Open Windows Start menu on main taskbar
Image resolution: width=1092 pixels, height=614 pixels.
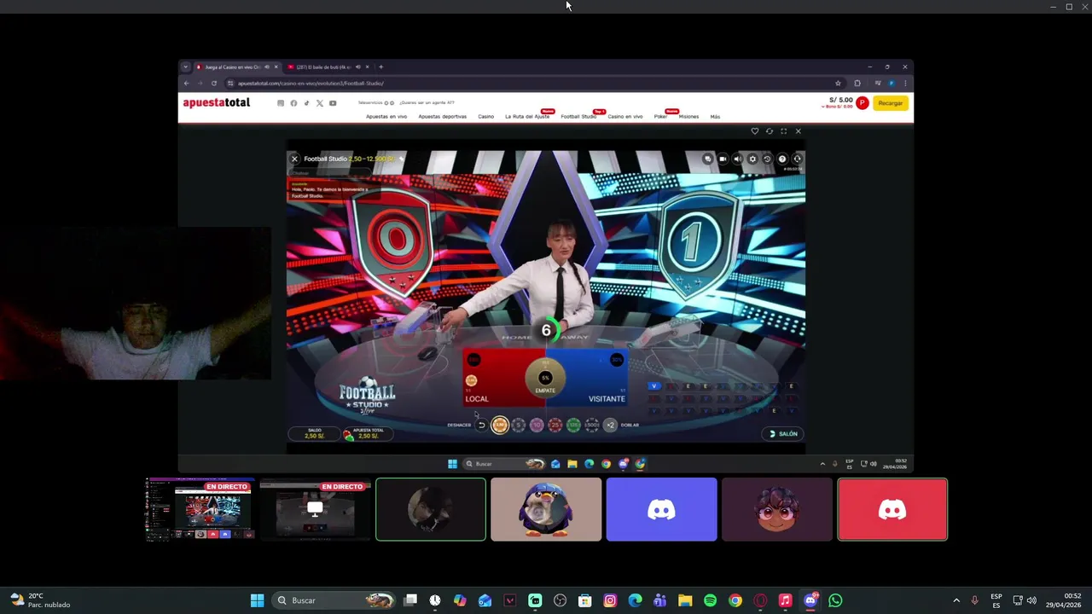257,600
